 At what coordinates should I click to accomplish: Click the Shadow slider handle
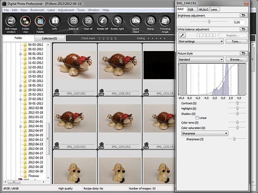[237, 113]
